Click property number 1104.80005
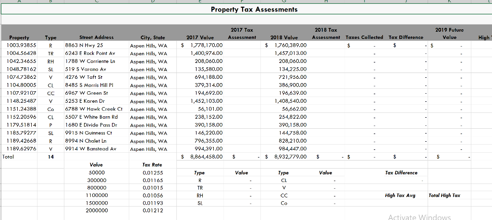Screen dimensions: 492x220 21,85
